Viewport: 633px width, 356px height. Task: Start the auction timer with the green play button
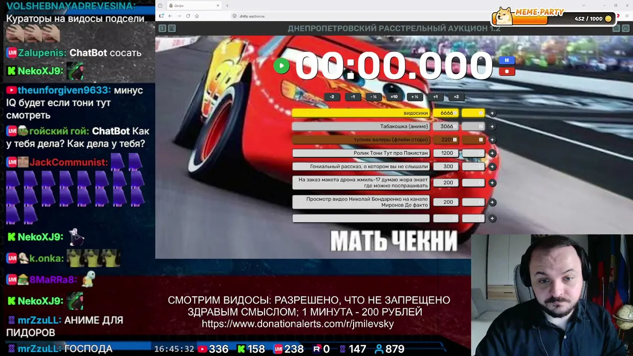click(x=281, y=66)
